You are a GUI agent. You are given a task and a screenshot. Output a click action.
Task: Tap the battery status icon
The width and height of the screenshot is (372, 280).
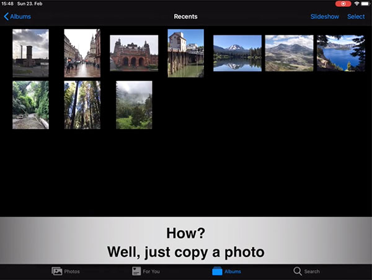(x=366, y=4)
